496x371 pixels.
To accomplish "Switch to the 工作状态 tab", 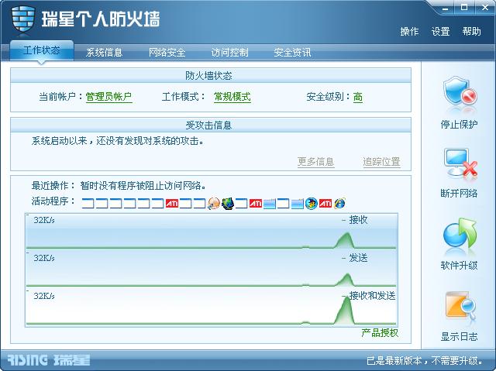I will pyautogui.click(x=42, y=50).
